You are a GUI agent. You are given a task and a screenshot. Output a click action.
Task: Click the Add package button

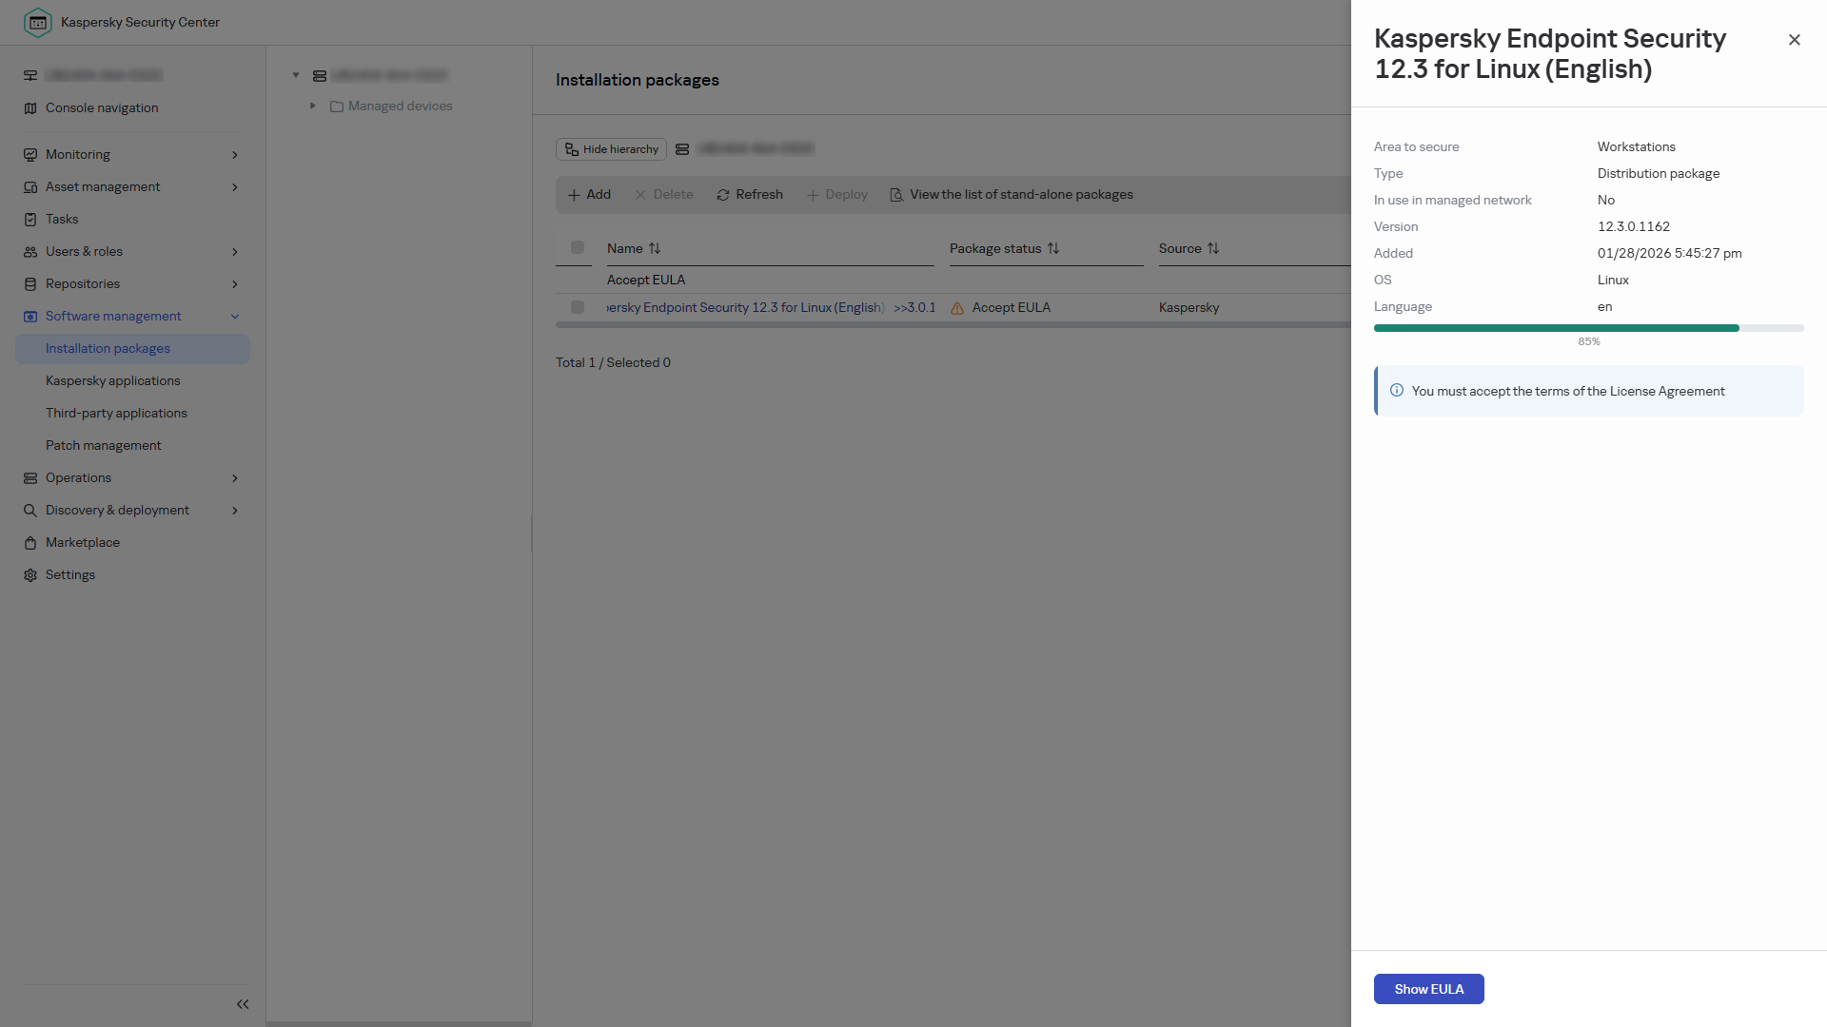[x=589, y=194]
